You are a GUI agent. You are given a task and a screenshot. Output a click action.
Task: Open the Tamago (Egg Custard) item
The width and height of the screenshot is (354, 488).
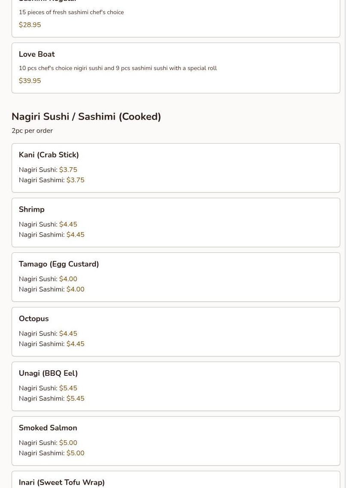tap(59, 264)
